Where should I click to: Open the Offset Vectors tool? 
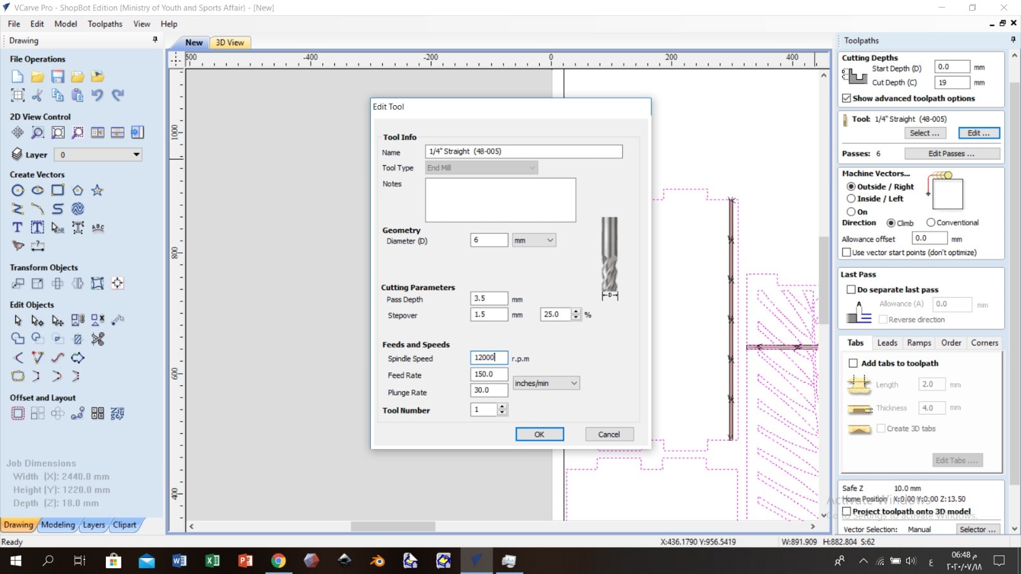(17, 413)
